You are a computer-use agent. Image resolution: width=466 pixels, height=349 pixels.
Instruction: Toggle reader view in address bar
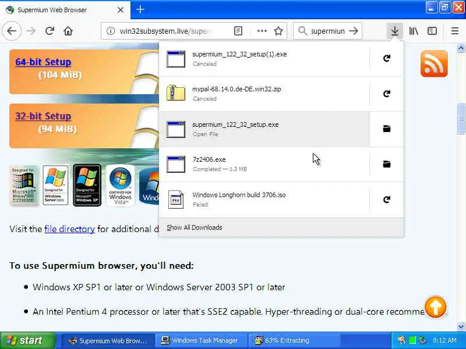coord(238,31)
